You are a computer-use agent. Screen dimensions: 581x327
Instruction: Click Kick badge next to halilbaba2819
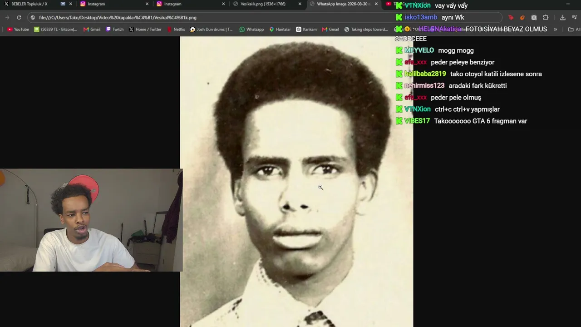click(399, 74)
